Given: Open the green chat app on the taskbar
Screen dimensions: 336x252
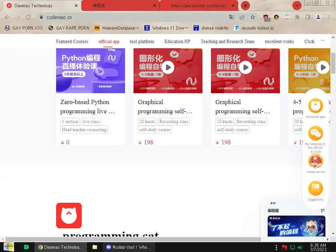Looking at the screenshot, I should (x=26, y=247).
